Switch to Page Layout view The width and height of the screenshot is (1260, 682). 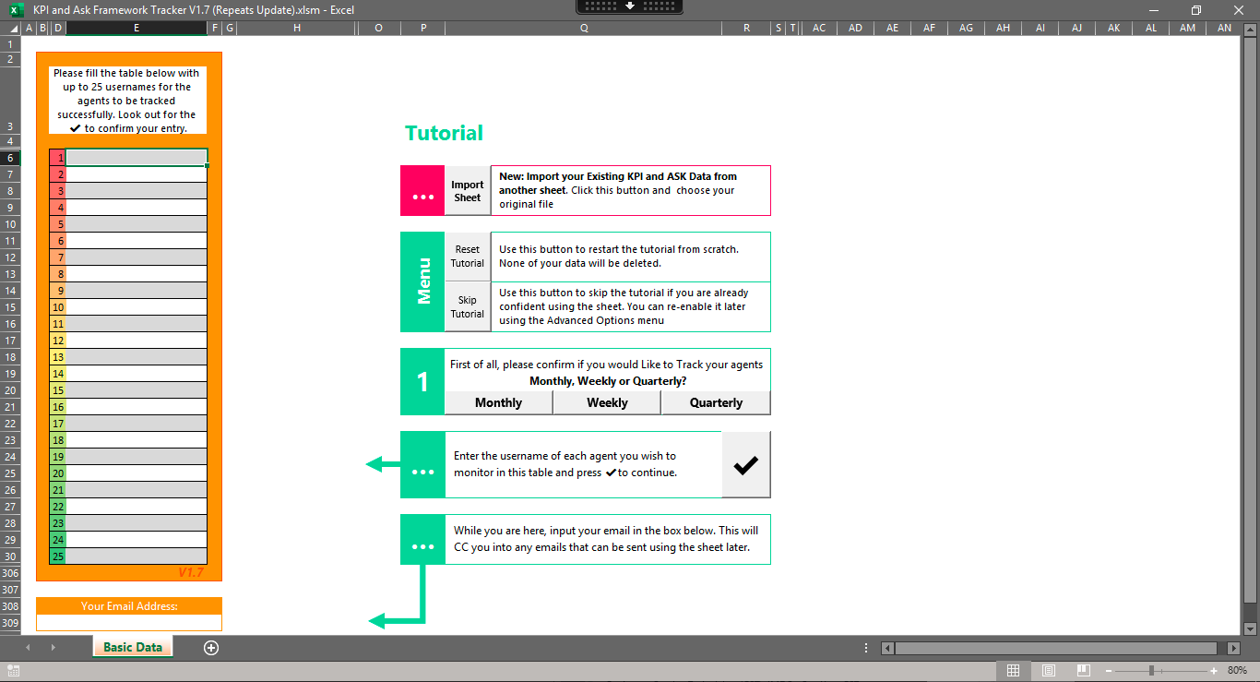pyautogui.click(x=1048, y=671)
